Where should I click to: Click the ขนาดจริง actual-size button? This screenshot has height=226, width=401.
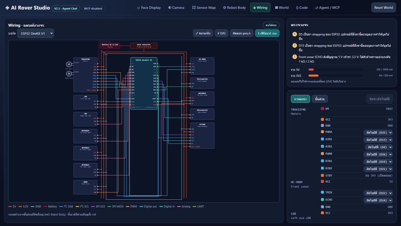click(203, 33)
